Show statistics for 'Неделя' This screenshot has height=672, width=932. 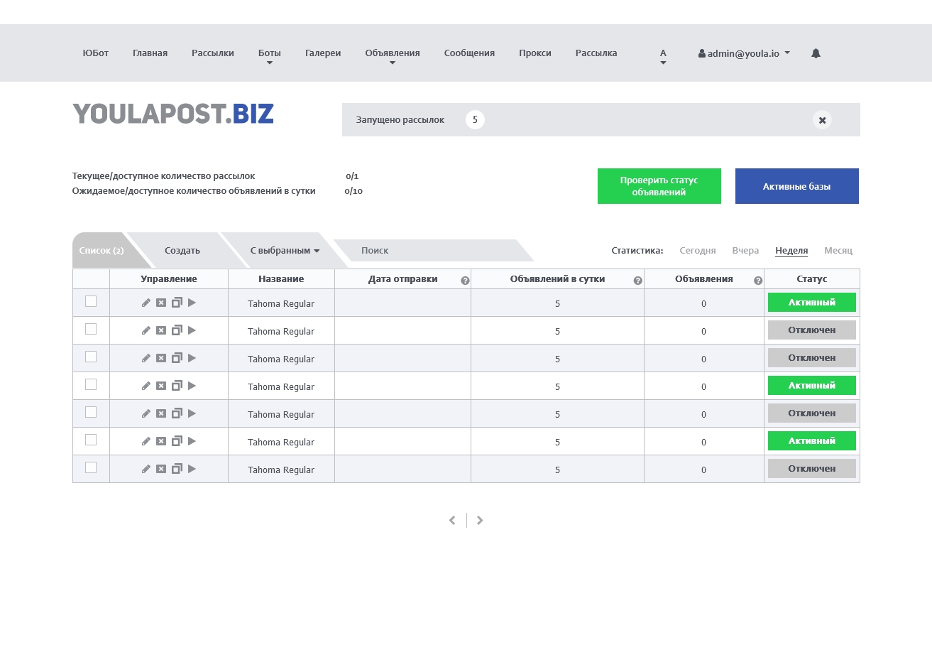click(x=791, y=251)
